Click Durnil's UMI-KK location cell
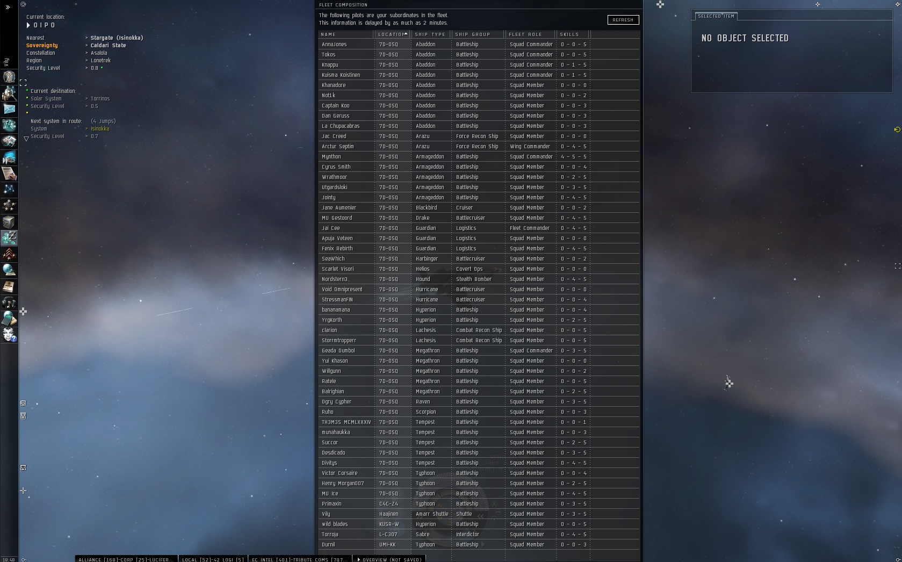The height and width of the screenshot is (562, 902). click(x=393, y=545)
